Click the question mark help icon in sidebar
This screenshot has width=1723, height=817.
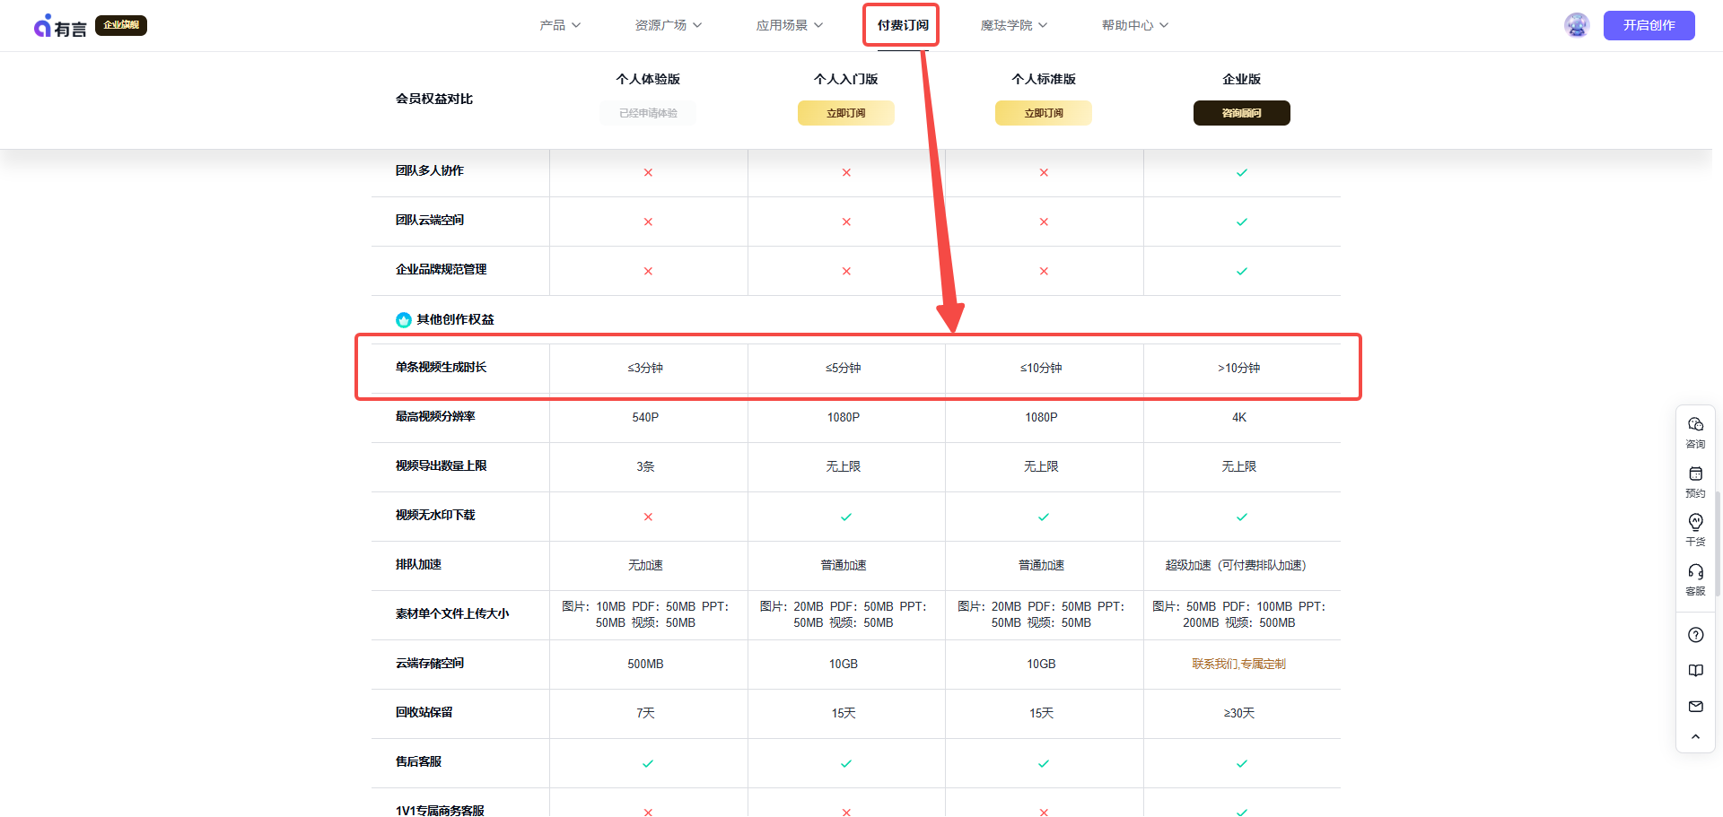(x=1695, y=634)
